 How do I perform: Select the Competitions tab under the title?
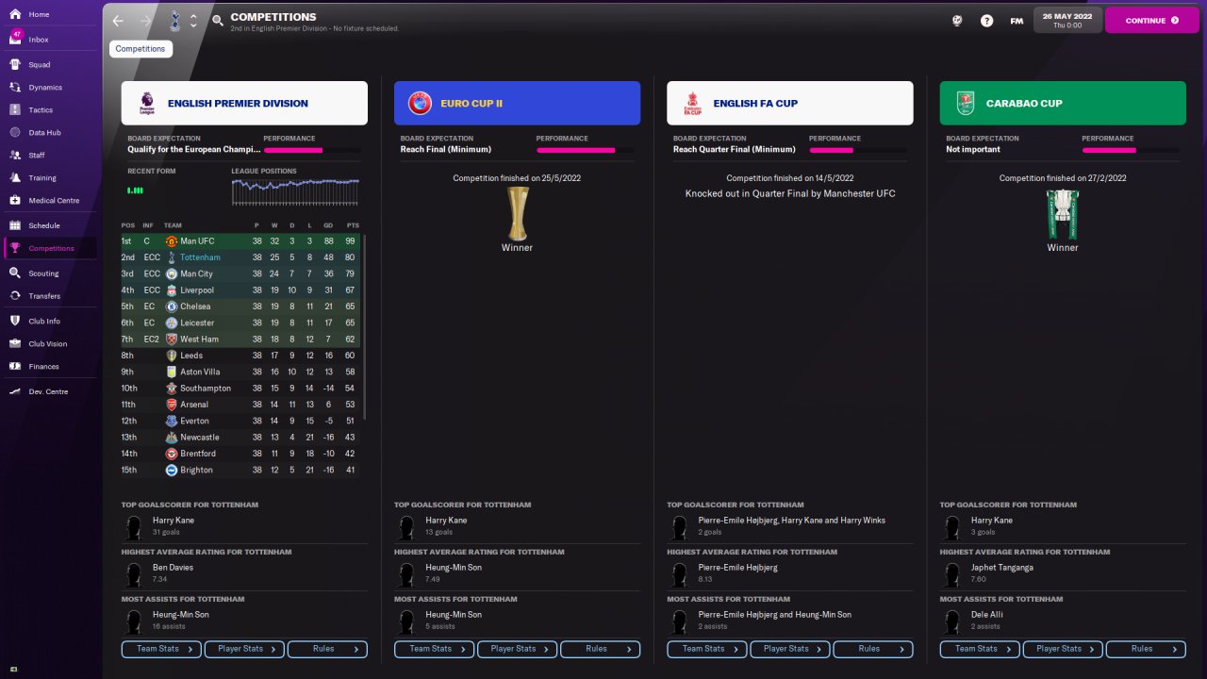coord(141,49)
